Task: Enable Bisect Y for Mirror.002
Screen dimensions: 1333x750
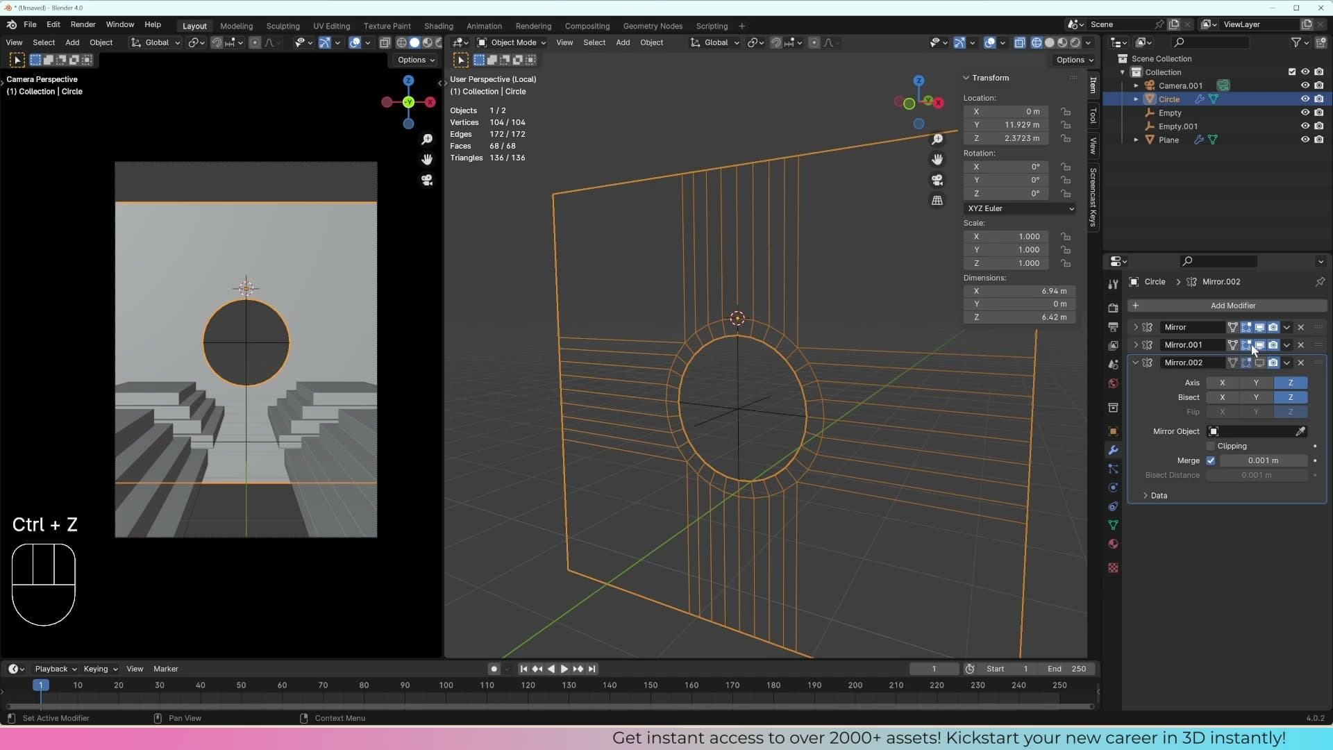Action: point(1256,397)
